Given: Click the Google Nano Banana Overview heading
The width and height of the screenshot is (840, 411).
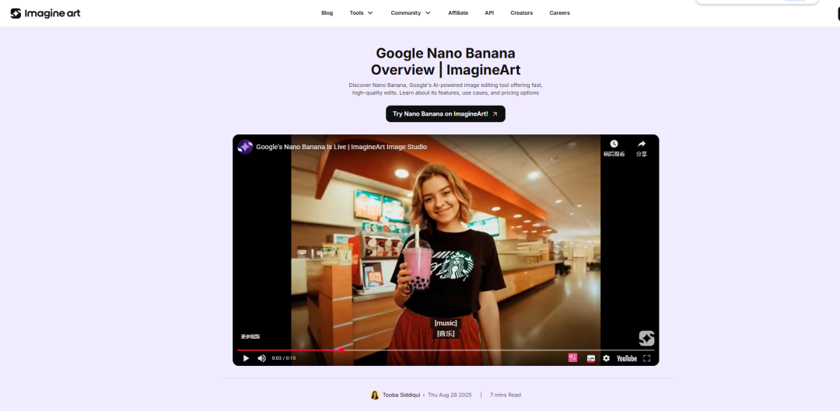Looking at the screenshot, I should [x=445, y=61].
